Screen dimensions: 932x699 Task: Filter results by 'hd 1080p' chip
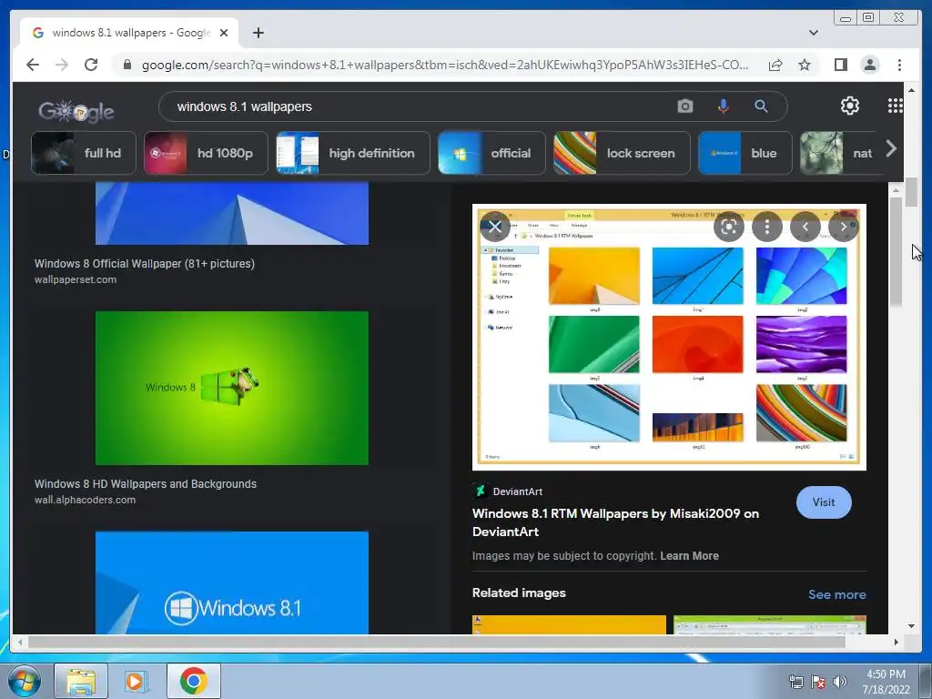pos(206,153)
